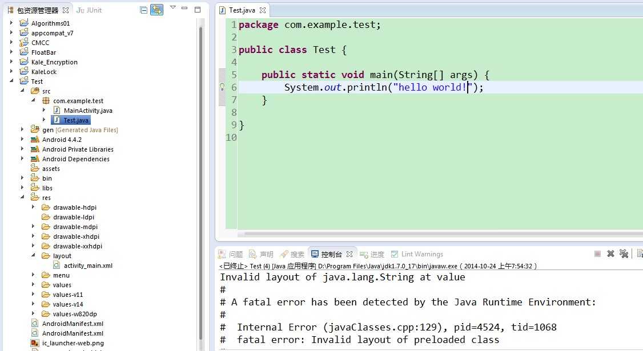Switch to 搜索 Search tab
This screenshot has height=351, width=643.
pyautogui.click(x=292, y=254)
